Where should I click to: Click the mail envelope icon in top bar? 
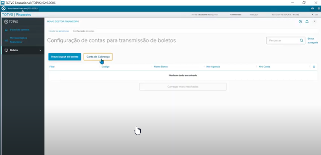[313, 8]
